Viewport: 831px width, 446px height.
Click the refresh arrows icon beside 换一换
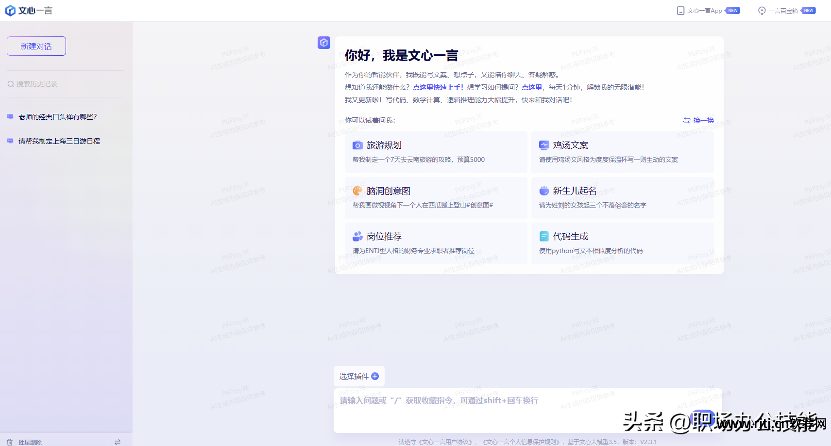(x=687, y=120)
